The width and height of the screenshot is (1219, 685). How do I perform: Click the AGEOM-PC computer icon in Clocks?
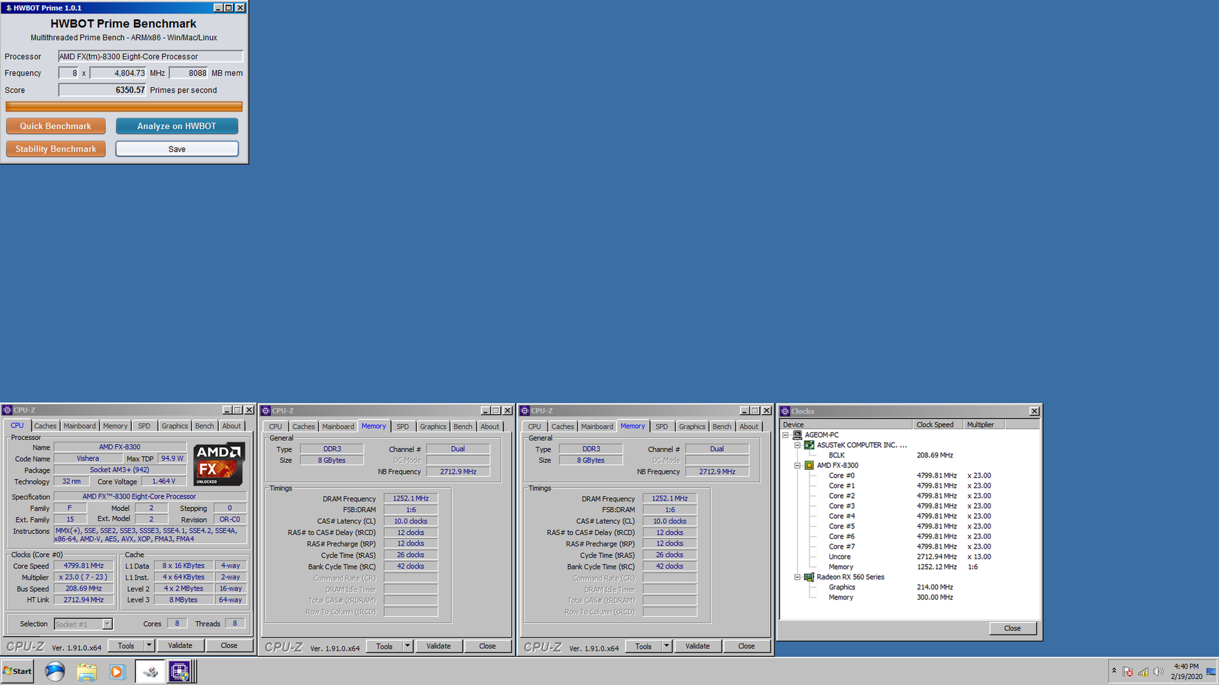pyautogui.click(x=797, y=435)
